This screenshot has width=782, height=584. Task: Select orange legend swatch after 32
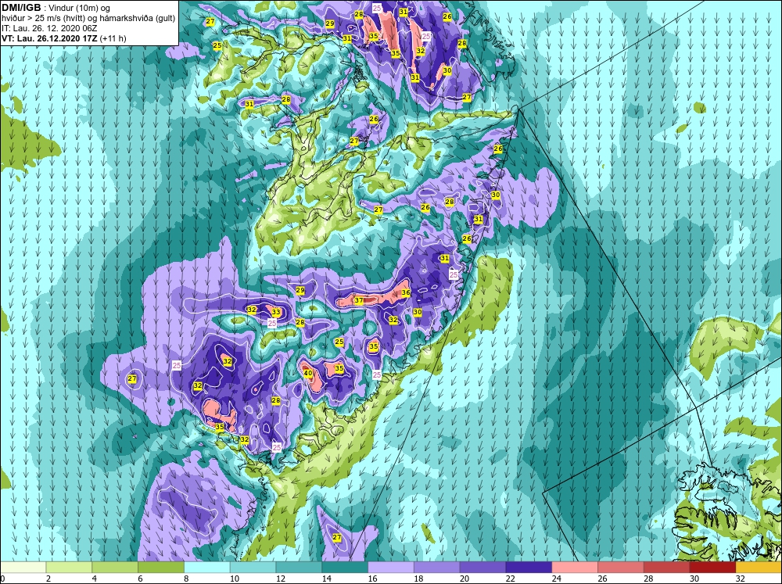pyautogui.click(x=759, y=568)
